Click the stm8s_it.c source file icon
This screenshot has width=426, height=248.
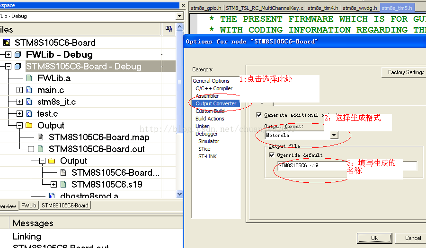pyautogui.click(x=29, y=102)
